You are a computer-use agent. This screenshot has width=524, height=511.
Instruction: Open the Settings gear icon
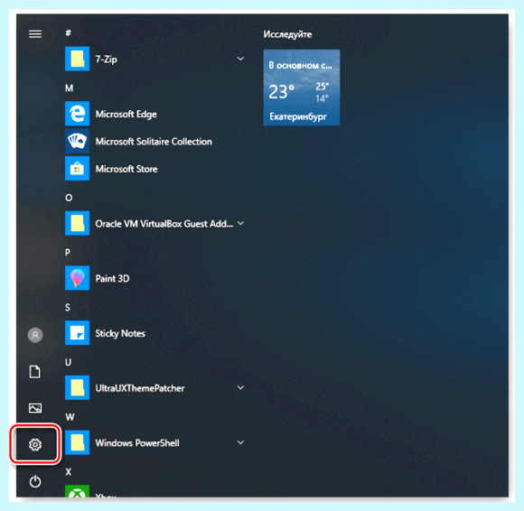35,444
